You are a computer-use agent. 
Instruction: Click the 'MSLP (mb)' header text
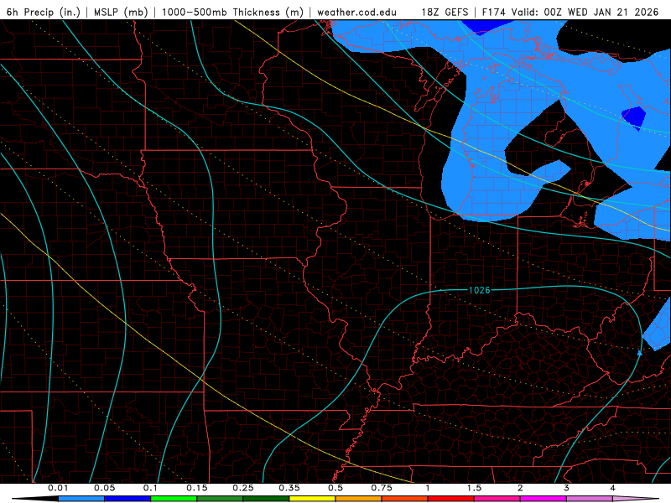click(121, 12)
